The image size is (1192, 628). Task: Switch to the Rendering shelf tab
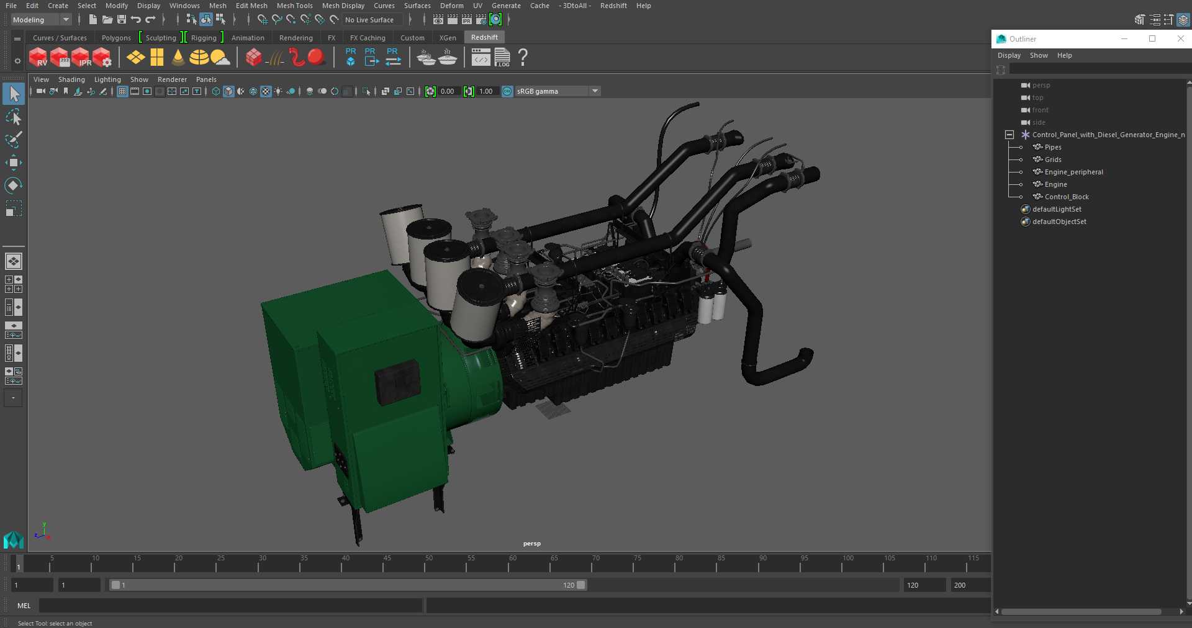click(296, 38)
